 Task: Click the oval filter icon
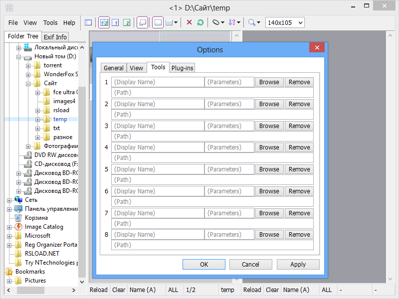click(x=216, y=22)
